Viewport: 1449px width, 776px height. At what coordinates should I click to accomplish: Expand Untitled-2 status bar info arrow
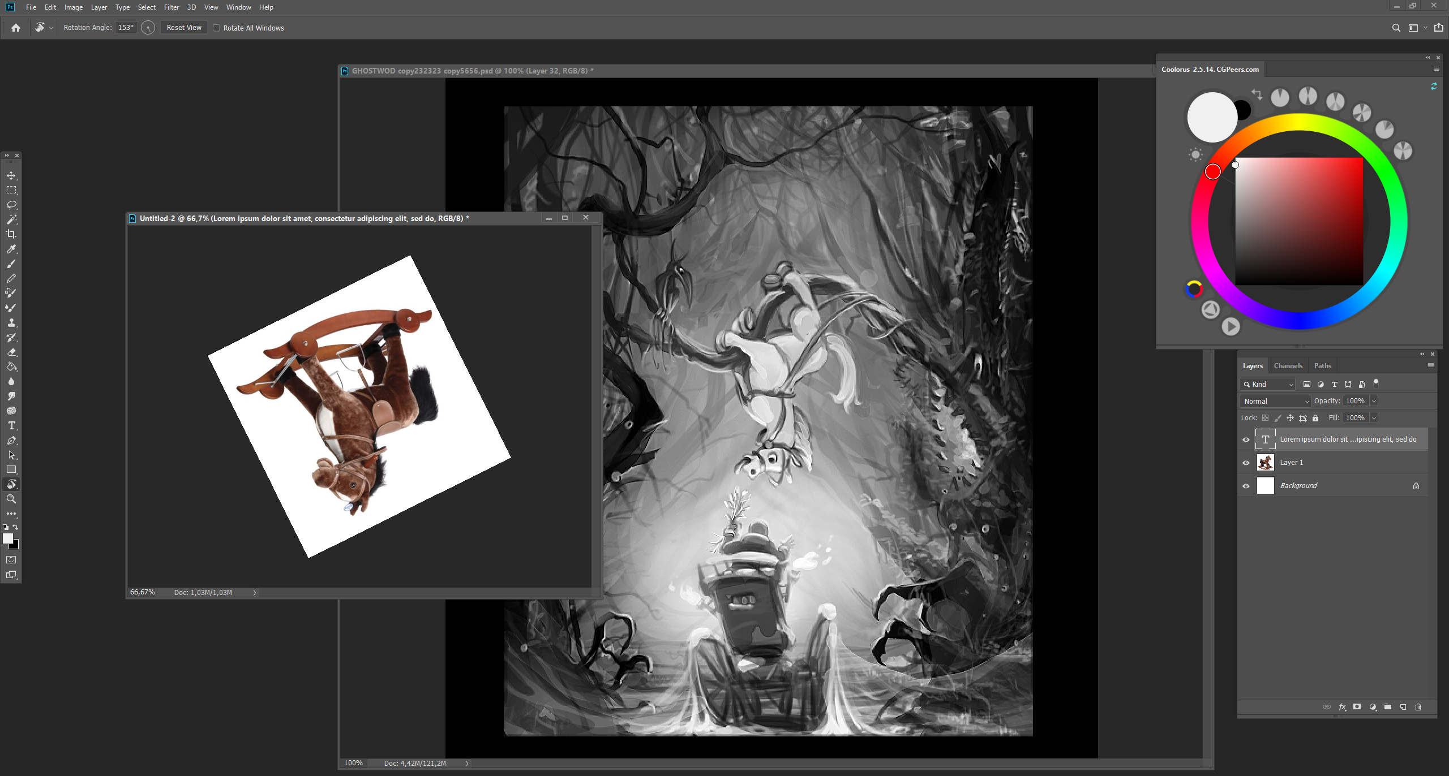tap(255, 592)
